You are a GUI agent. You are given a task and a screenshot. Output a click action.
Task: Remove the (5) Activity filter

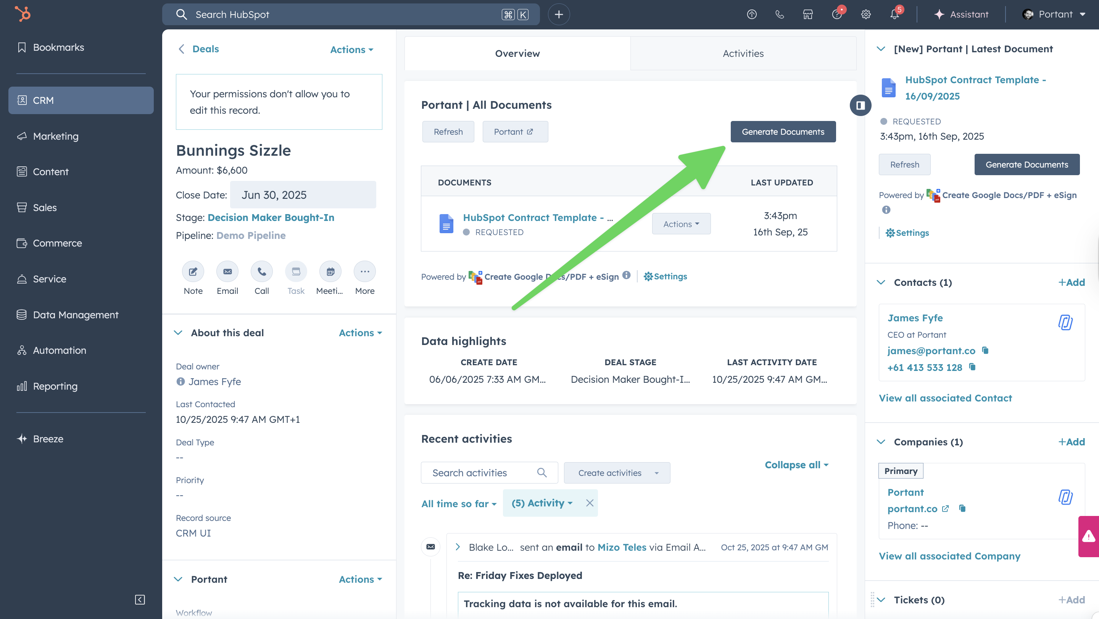coord(590,503)
